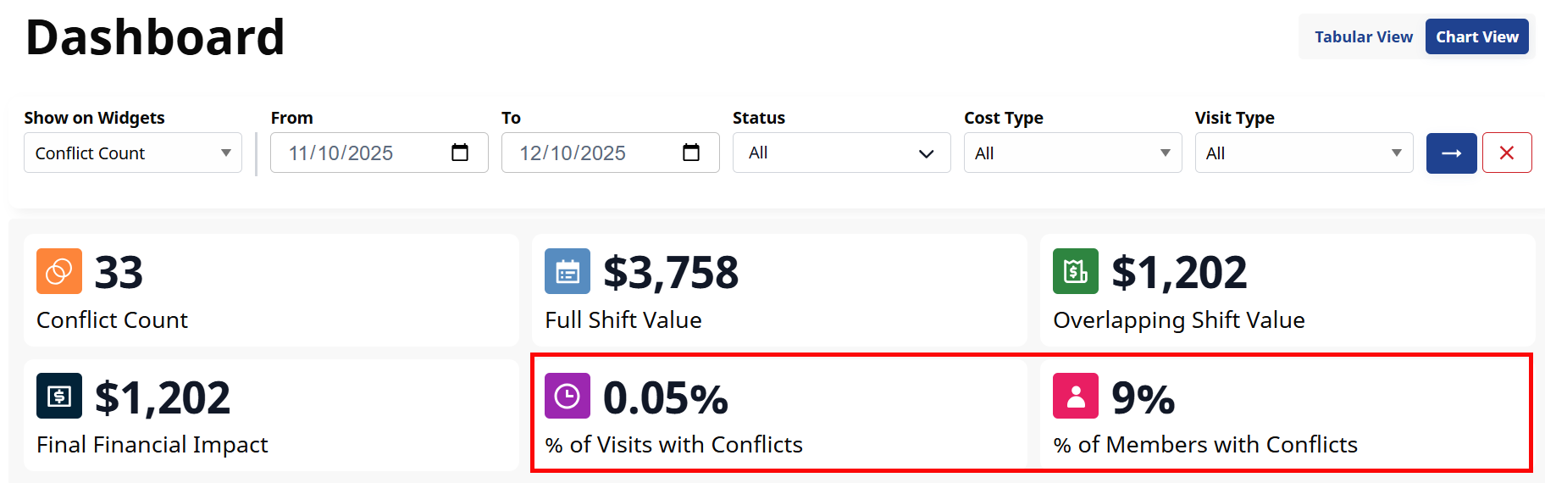Select the 33 Conflict Count figure
This screenshot has width=1545, height=483.
[119, 273]
